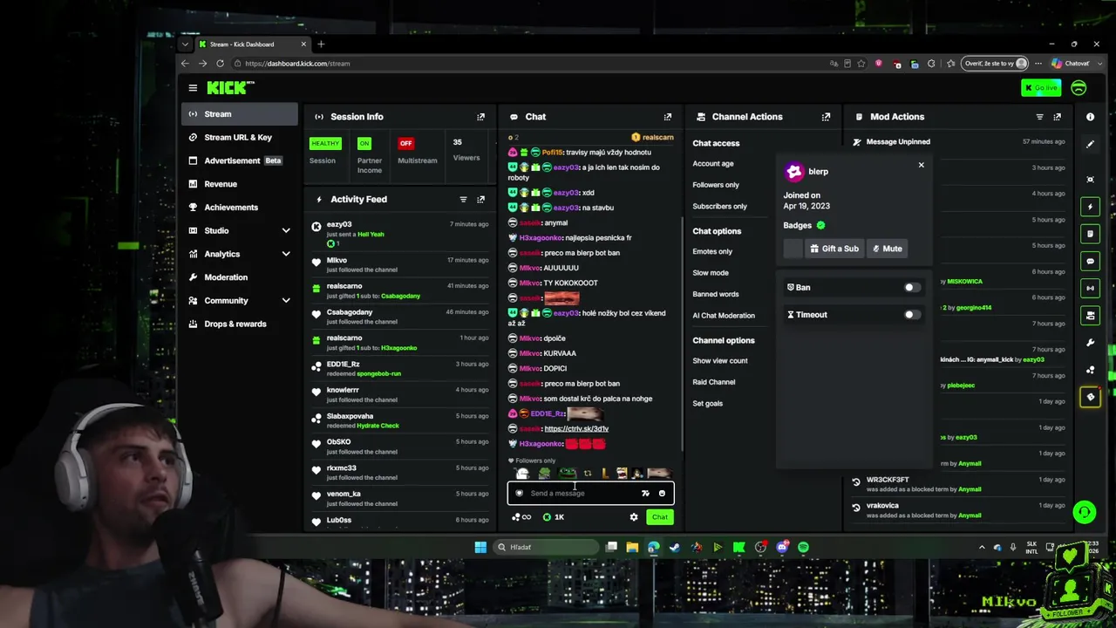Pop out the Mod Actions panel
This screenshot has width=1116, height=628.
[x=1058, y=117]
